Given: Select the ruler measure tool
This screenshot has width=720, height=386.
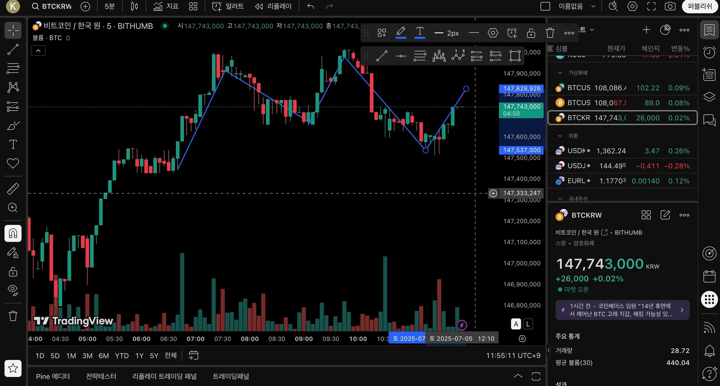Looking at the screenshot, I should [13, 189].
